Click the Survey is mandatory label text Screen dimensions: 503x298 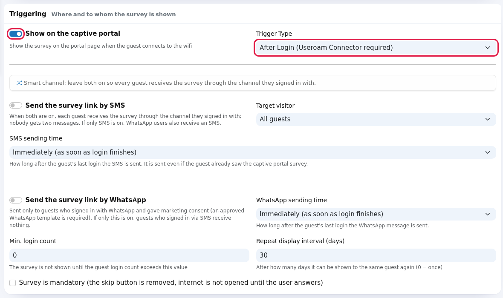click(171, 283)
